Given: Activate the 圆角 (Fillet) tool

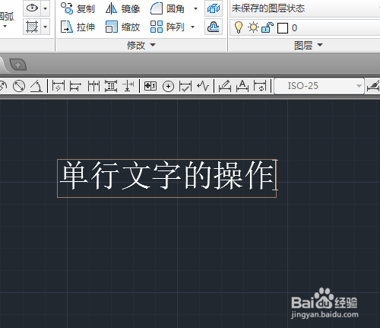Looking at the screenshot, I should [x=167, y=8].
